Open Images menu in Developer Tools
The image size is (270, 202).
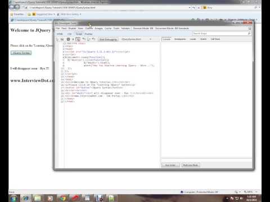[x=98, y=29]
